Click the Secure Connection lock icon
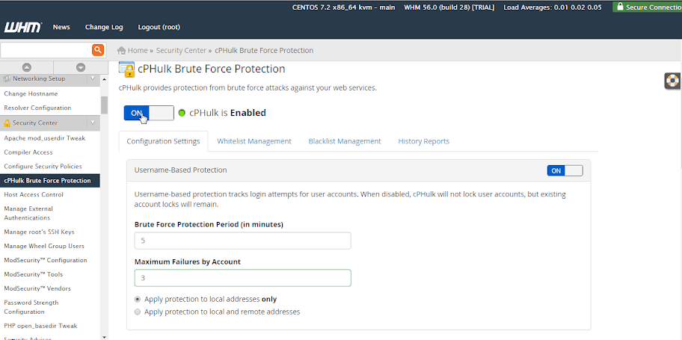The width and height of the screenshot is (682, 340). pos(620,7)
